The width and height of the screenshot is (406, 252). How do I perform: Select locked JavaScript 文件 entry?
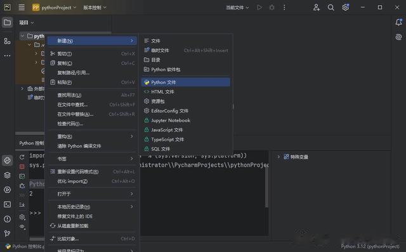point(186,129)
